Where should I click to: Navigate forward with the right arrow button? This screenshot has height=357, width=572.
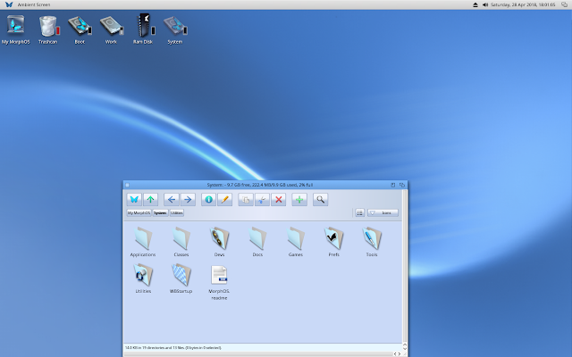point(188,199)
